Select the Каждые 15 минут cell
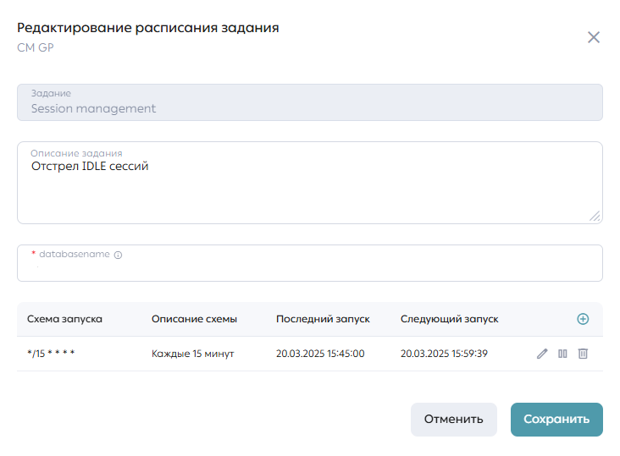 pos(192,354)
